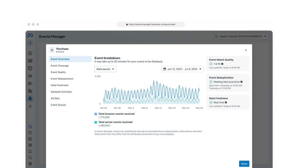Click the browser events blue legend swatch

(x=96, y=114)
